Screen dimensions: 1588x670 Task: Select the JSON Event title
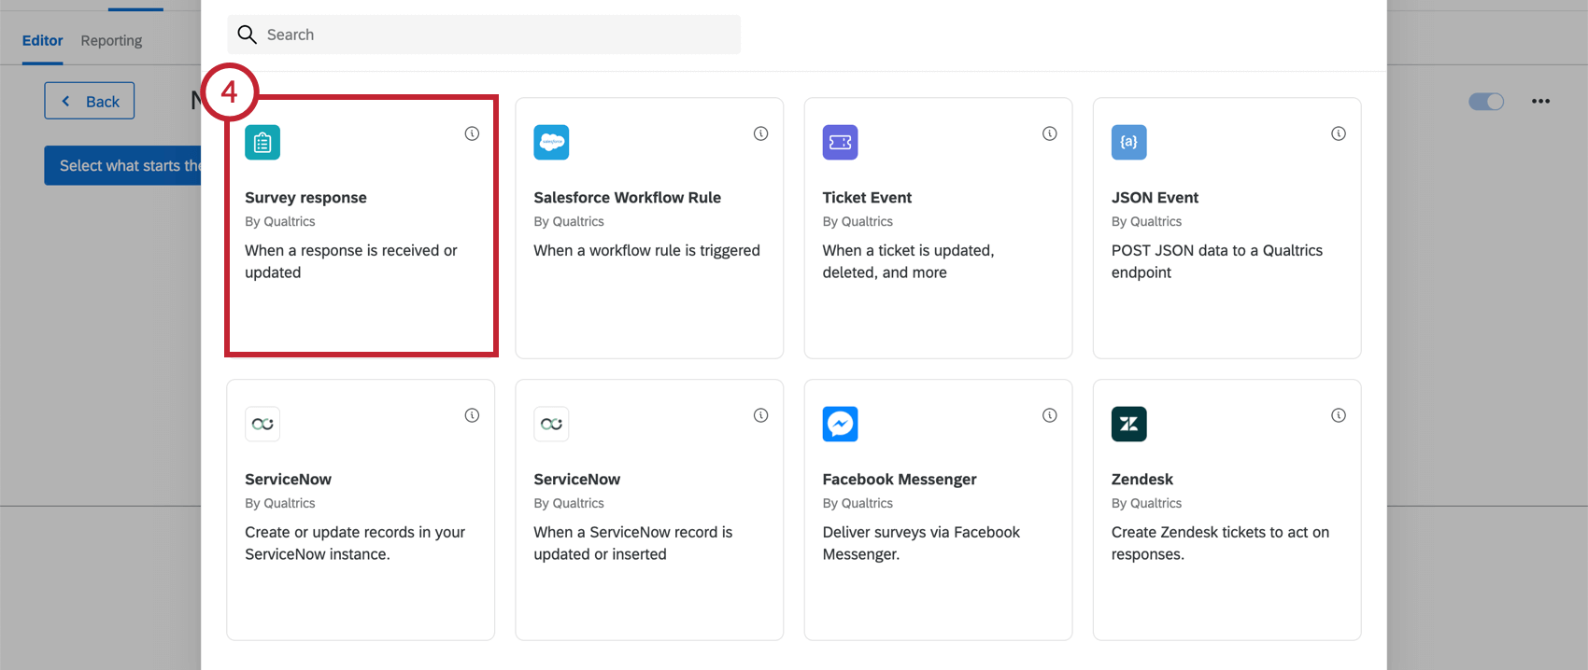[1155, 198]
